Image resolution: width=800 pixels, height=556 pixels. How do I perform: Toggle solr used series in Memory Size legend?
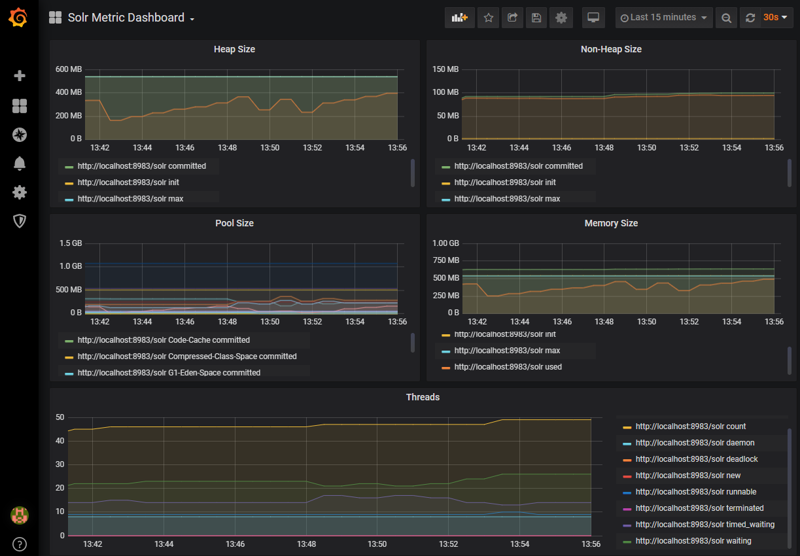[508, 367]
